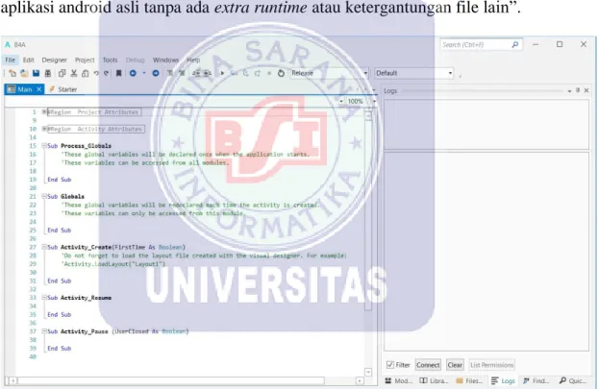Click the Navigate Backward blue circle icon
Image resolution: width=598 pixels, height=389 pixels.
(x=133, y=73)
